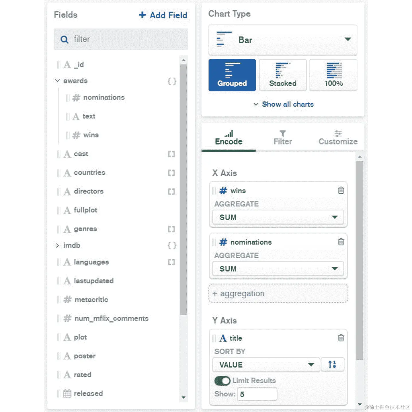Expand the imdb field group
The width and height of the screenshot is (412, 412).
(57, 245)
